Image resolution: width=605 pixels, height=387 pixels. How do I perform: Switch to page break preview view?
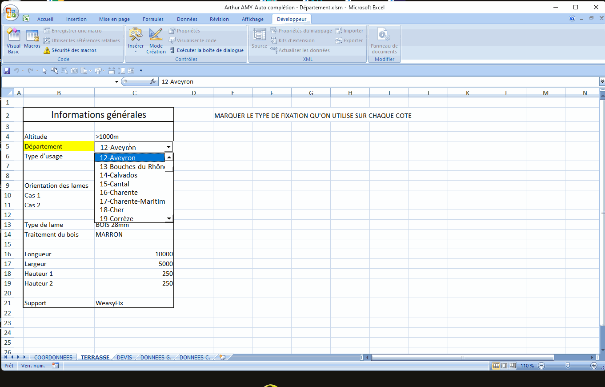tap(513, 366)
